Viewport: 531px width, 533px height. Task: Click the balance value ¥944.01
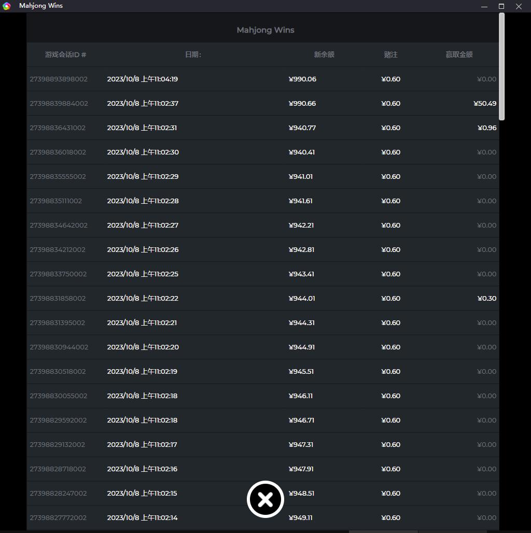click(302, 298)
